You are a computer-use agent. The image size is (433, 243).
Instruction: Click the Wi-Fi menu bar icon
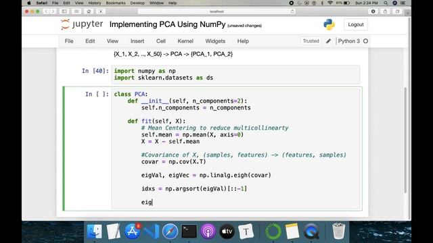[x=330, y=3]
